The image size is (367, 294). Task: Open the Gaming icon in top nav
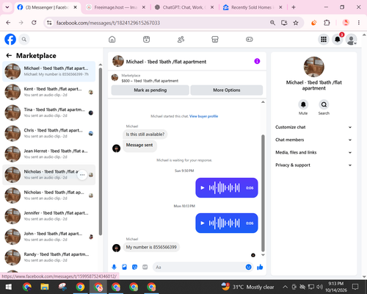coord(250,39)
